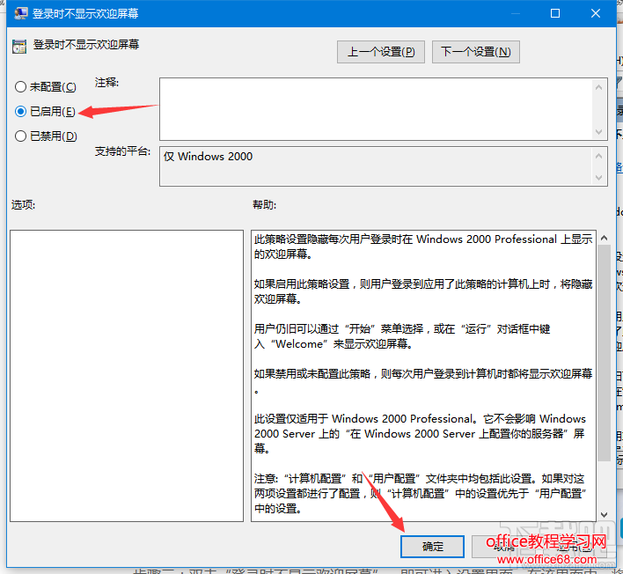Select the 已禁用(D) radio button
This screenshot has width=623, height=574.
click(x=20, y=136)
